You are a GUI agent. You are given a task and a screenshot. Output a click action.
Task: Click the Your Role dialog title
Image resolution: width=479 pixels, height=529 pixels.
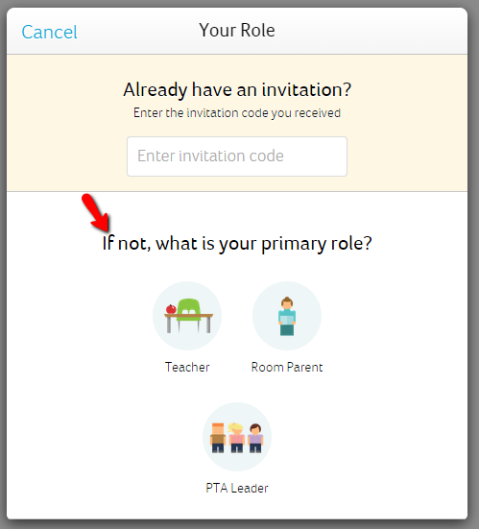[237, 31]
